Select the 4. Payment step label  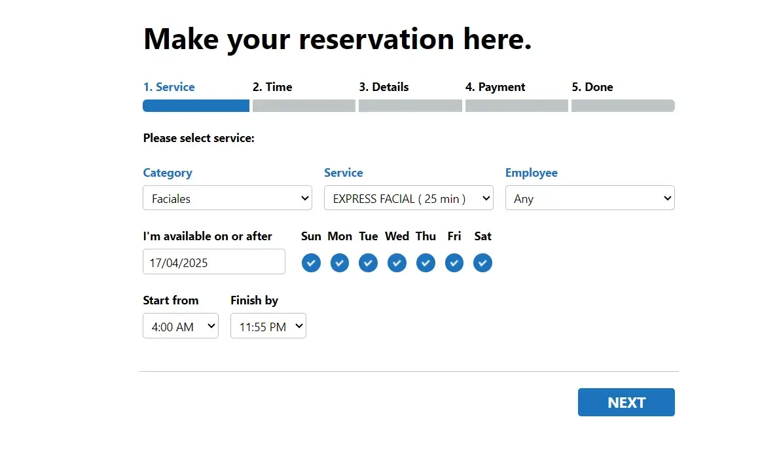[x=495, y=87]
